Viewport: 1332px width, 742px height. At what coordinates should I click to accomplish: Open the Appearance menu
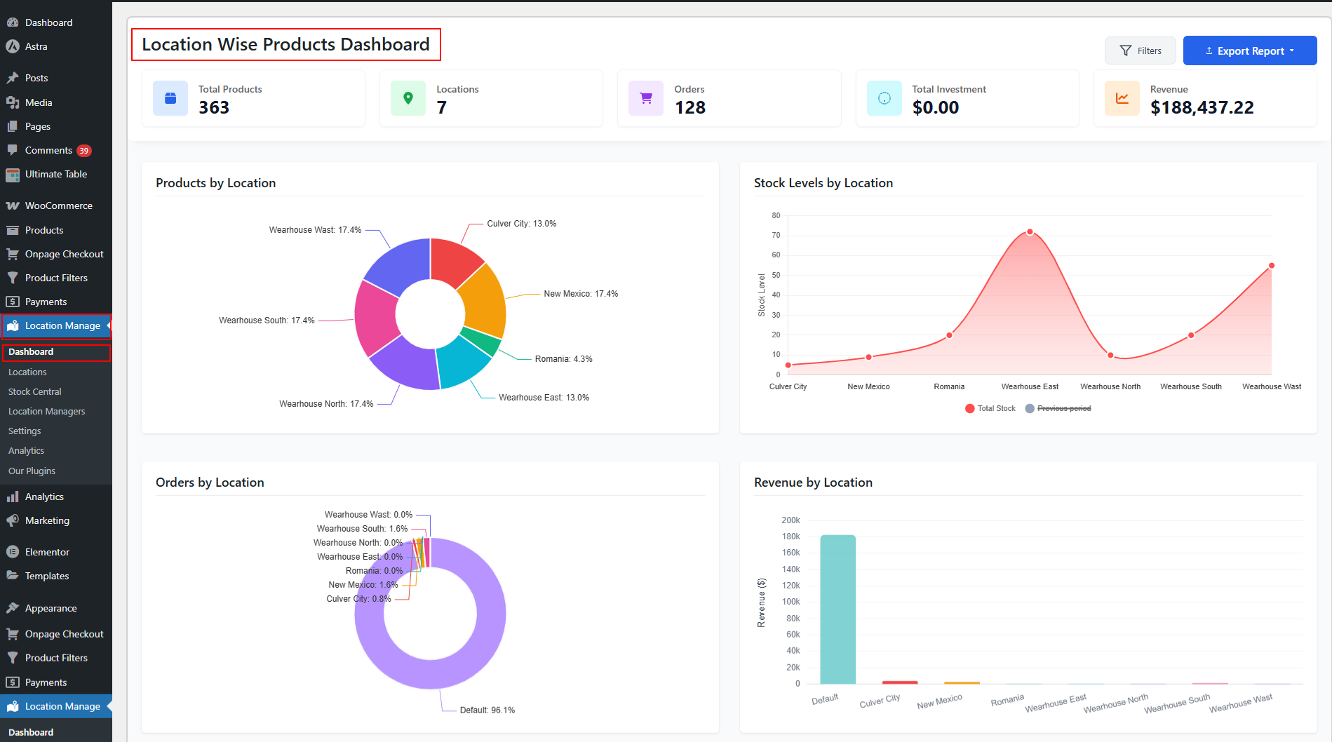pyautogui.click(x=50, y=608)
